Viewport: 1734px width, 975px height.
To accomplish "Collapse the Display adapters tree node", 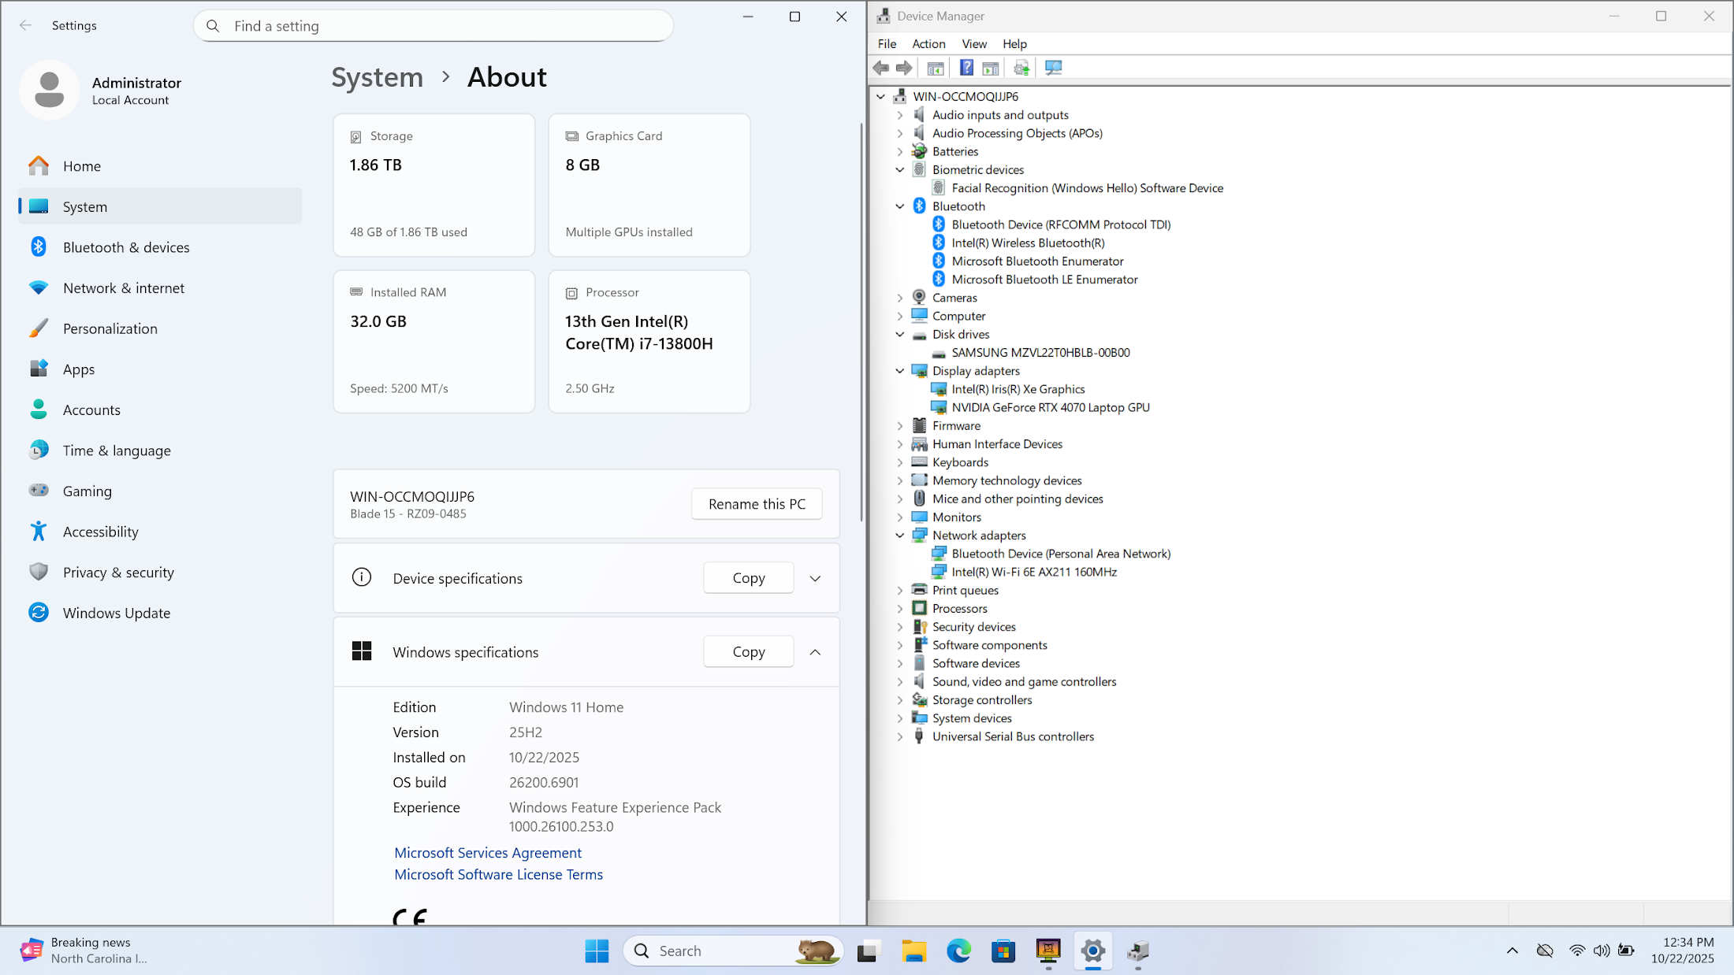I will click(x=900, y=371).
